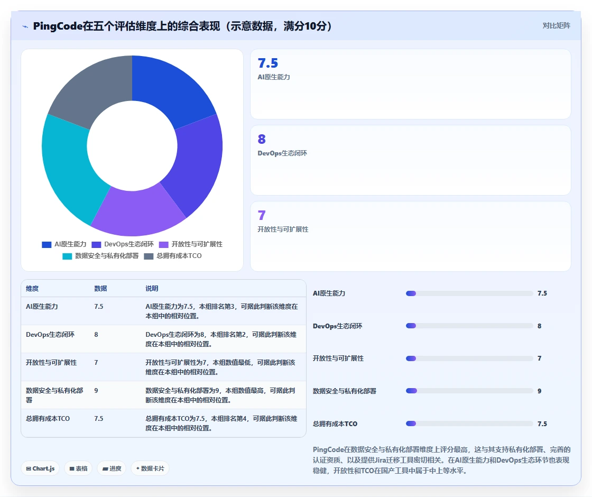Click the 表格 tag button
Viewport: 592px width, 497px height.
tap(78, 468)
